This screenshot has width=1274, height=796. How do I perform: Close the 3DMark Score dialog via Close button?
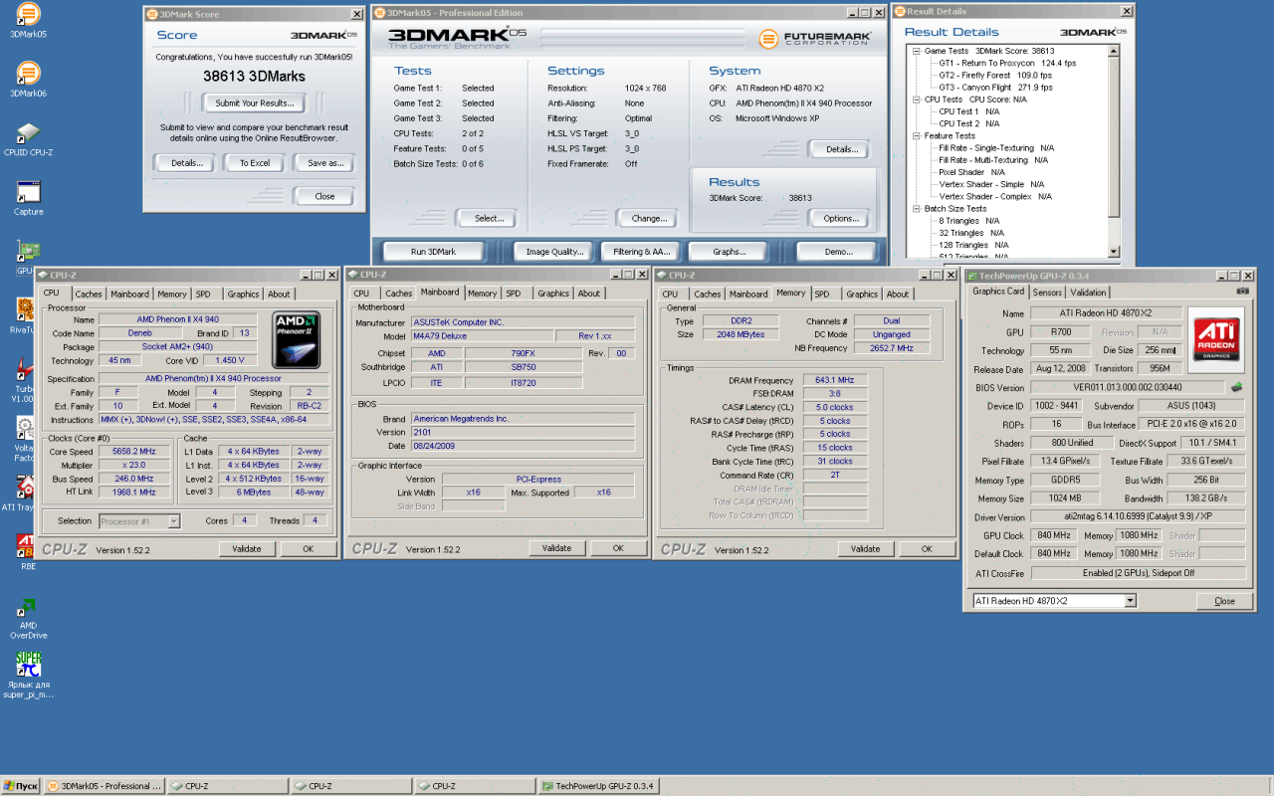point(324,197)
